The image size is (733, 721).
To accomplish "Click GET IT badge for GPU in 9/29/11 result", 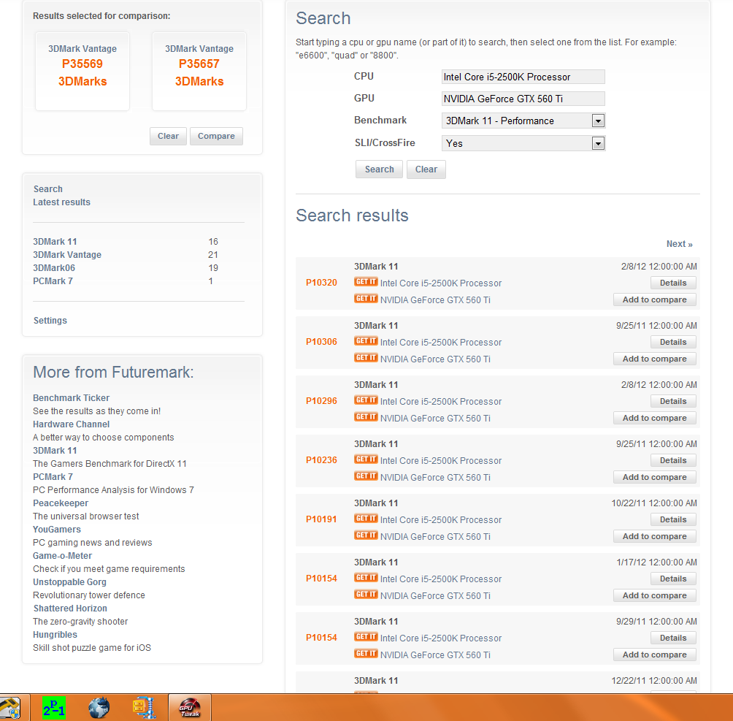I will 366,654.
